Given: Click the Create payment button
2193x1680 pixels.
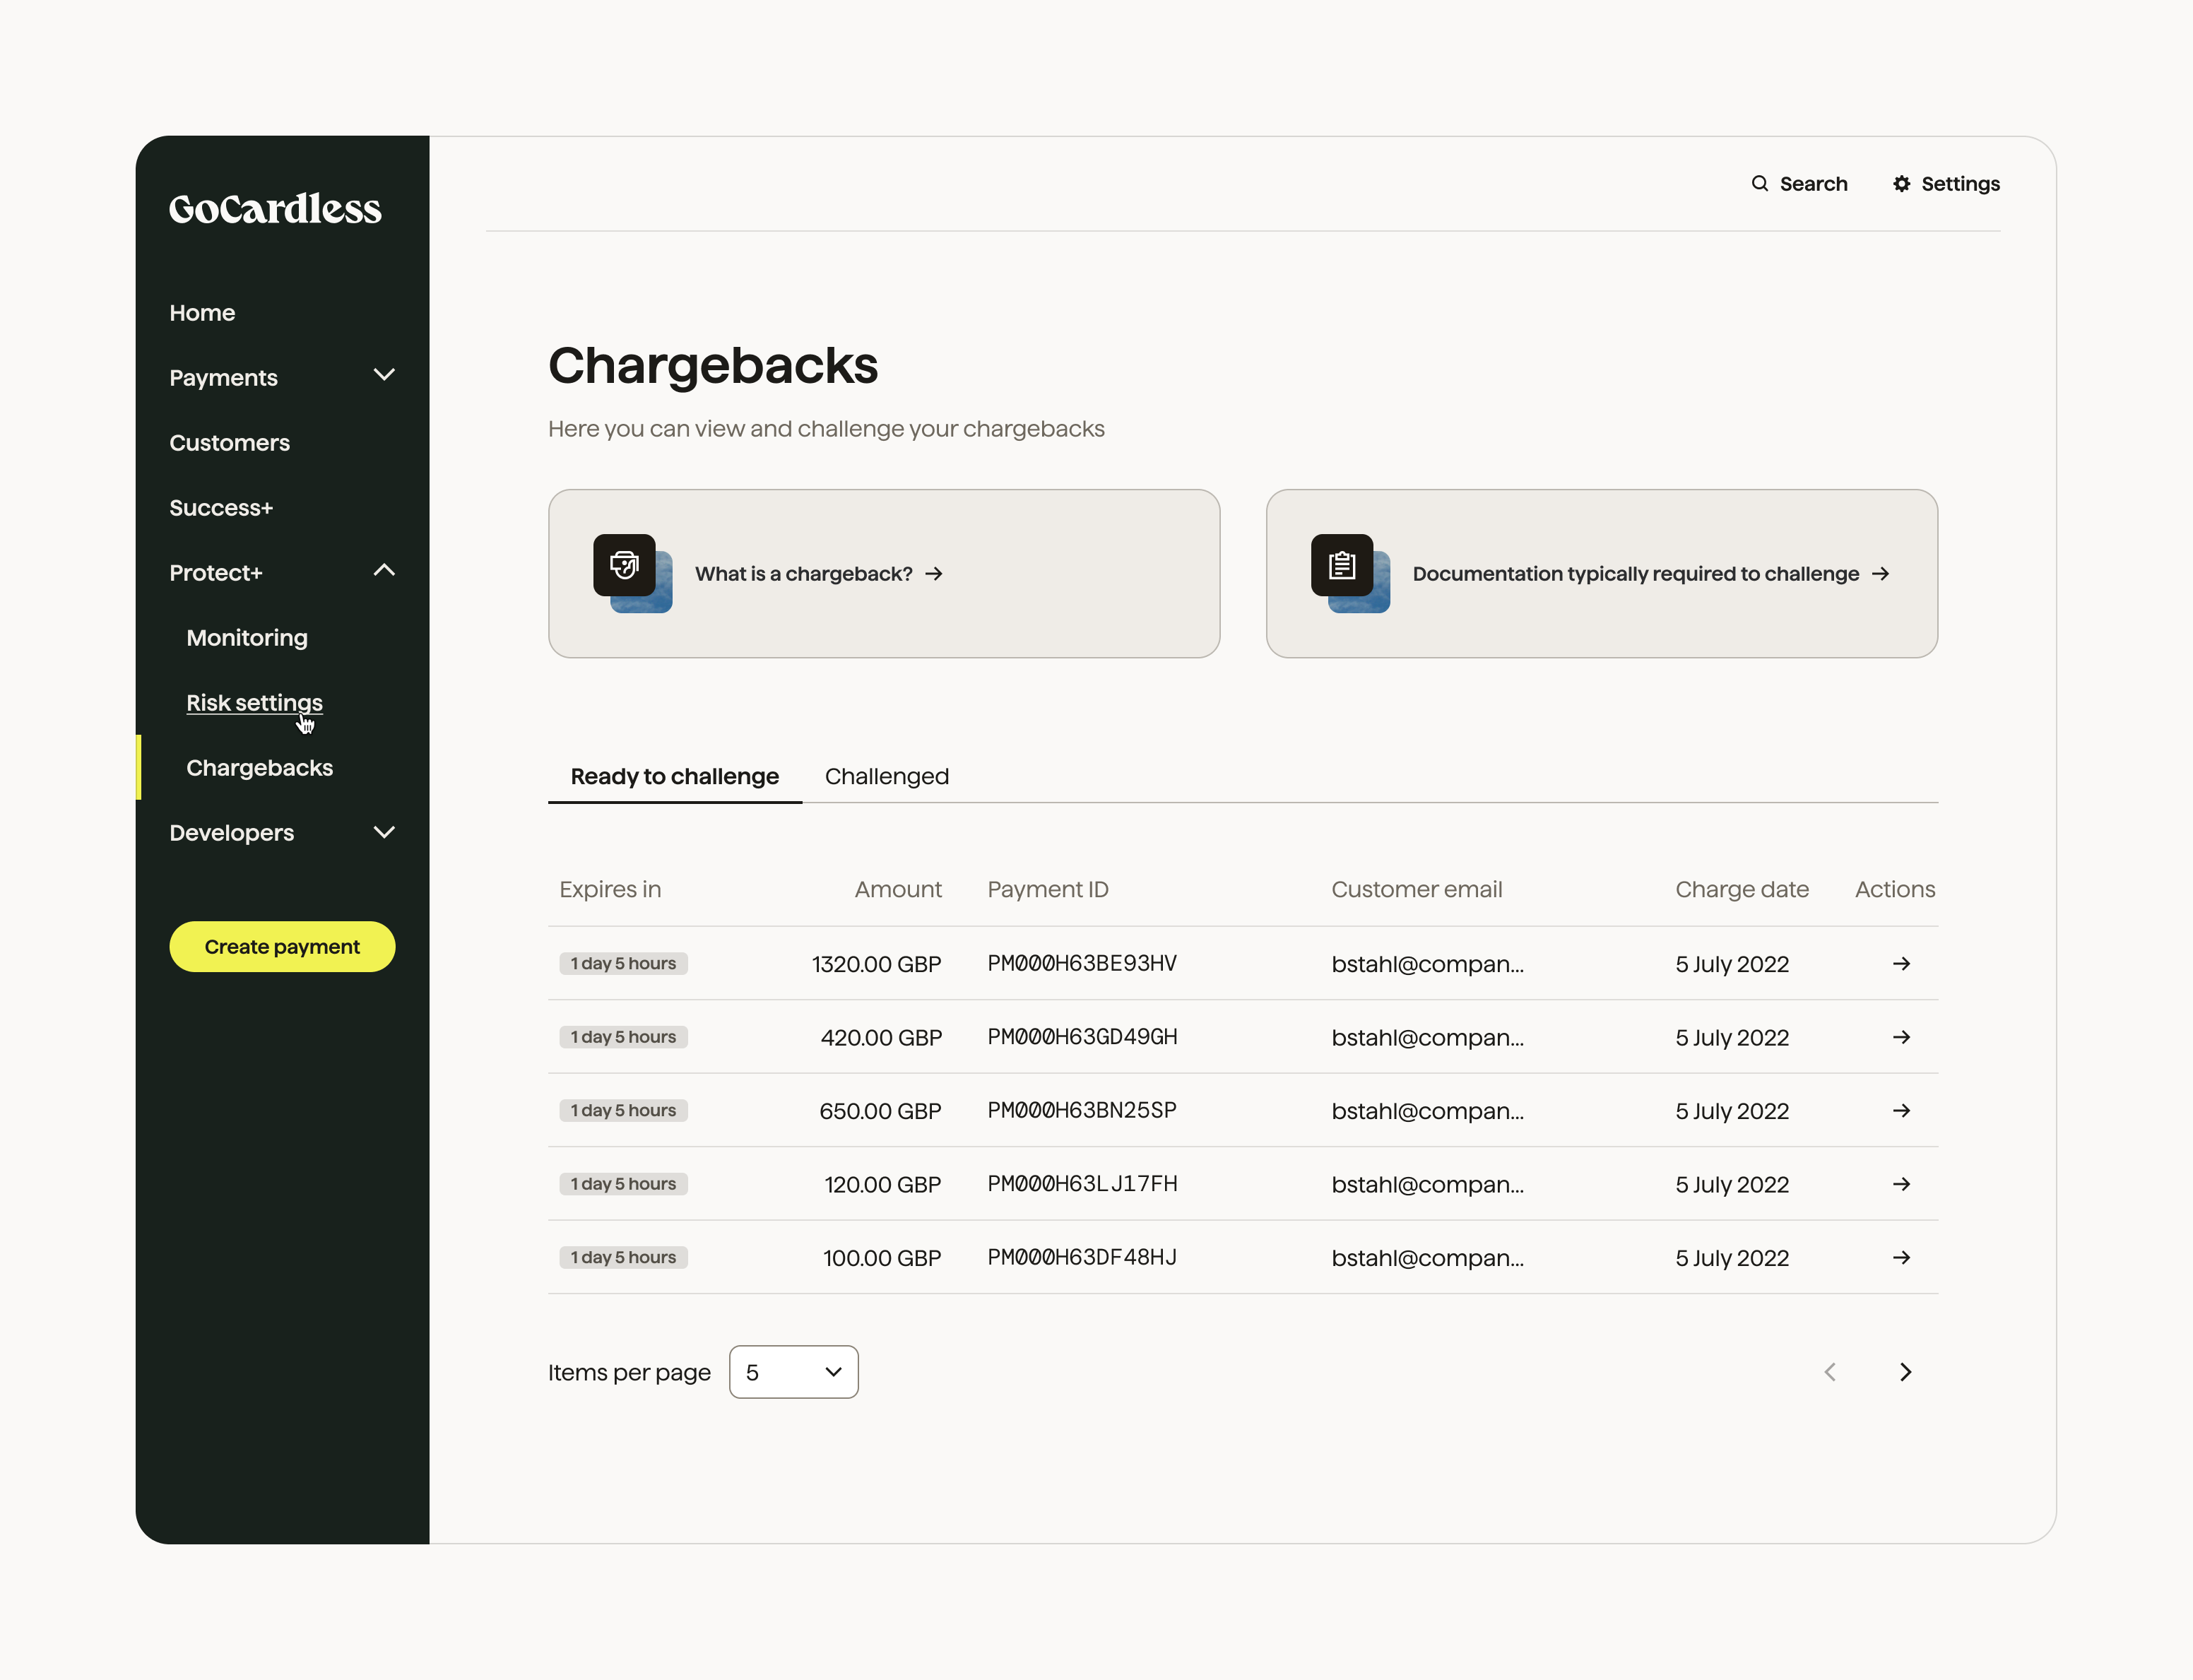Looking at the screenshot, I should [282, 946].
